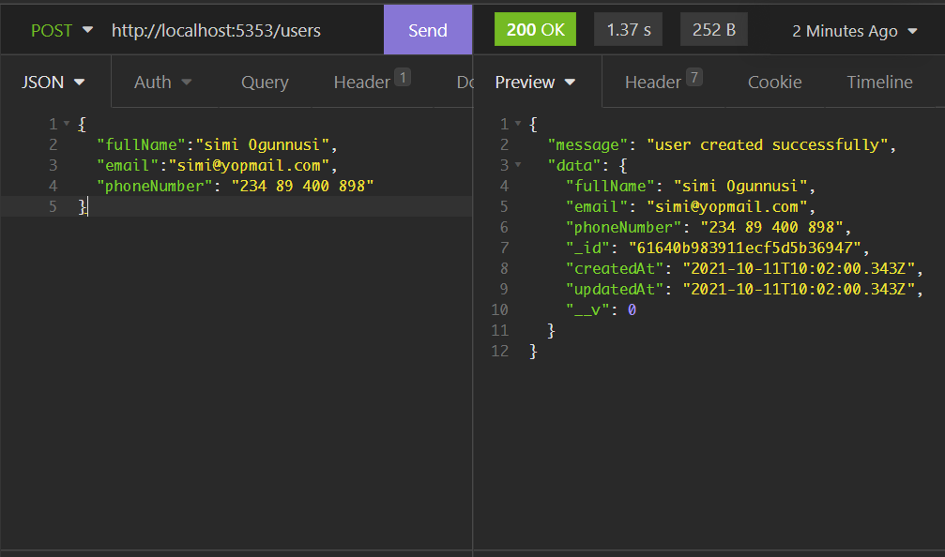Click the response "phoneNumber" line
This screenshot has width=945, height=557.
pos(709,227)
